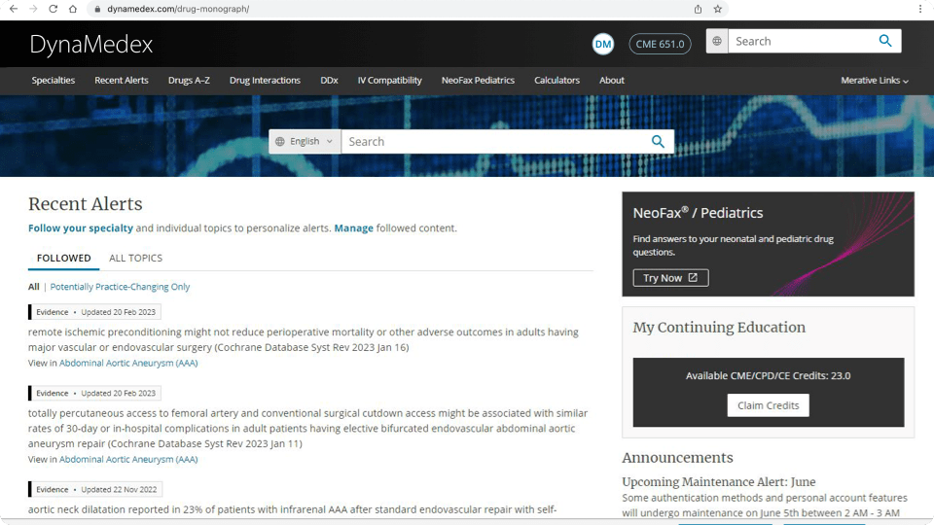The height and width of the screenshot is (525, 934).
Task: Click the share icon in address bar
Action: click(x=699, y=9)
